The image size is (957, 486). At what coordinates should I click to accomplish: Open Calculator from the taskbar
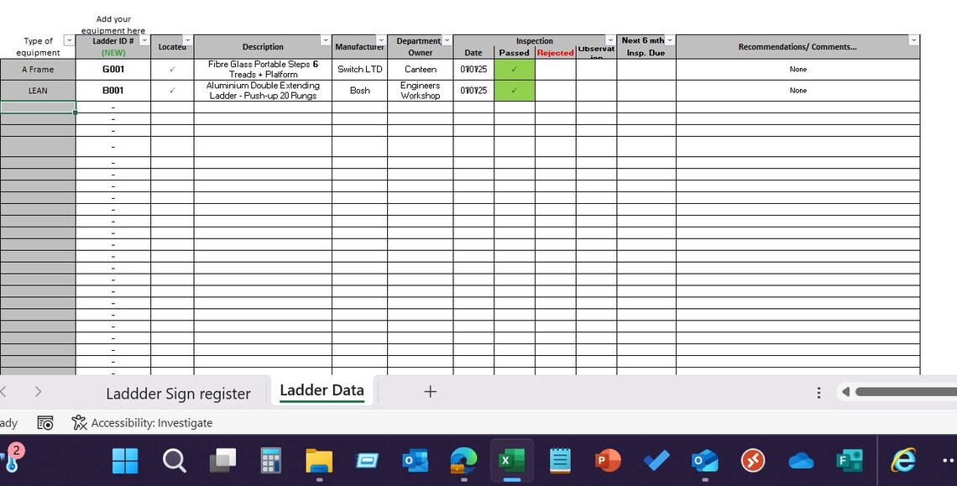click(270, 460)
